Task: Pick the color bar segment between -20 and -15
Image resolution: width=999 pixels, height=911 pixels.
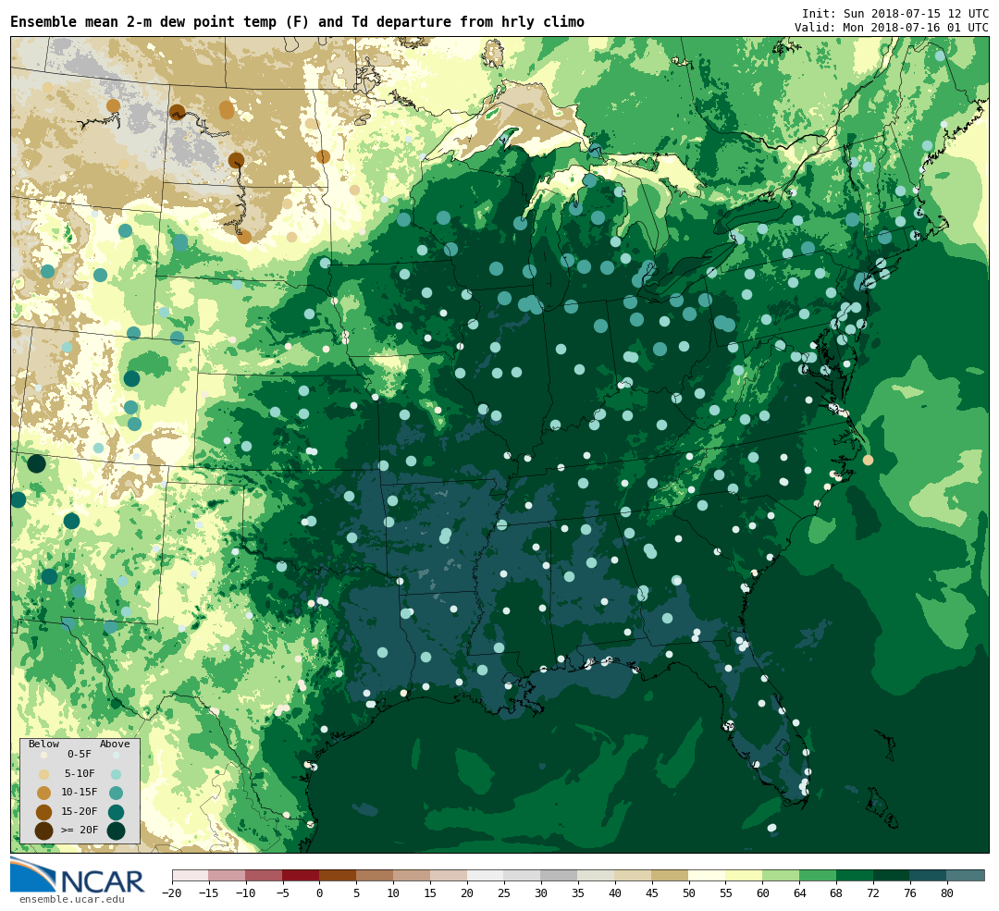Action: [x=191, y=875]
